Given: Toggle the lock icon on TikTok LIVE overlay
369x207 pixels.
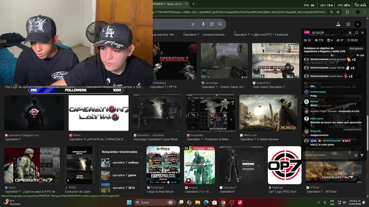Looking at the screenshot, I should [x=350, y=32].
